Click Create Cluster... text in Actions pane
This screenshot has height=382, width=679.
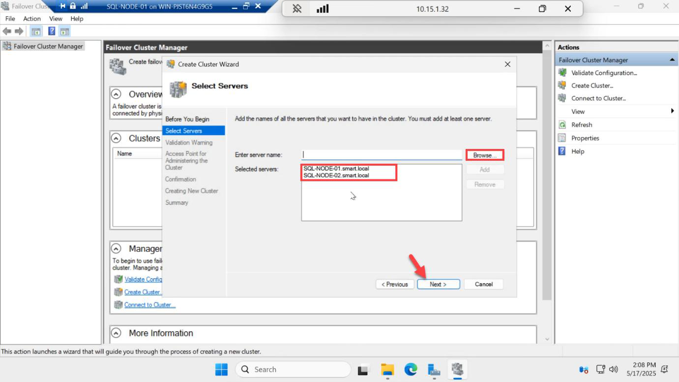(x=592, y=86)
